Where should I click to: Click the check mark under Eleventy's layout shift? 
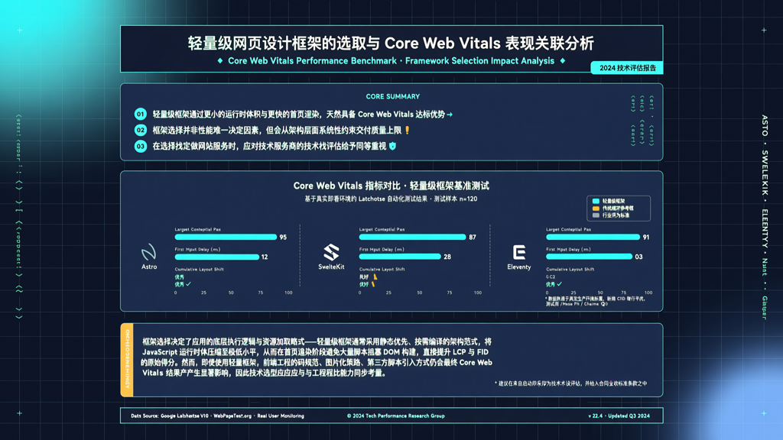pyautogui.click(x=559, y=284)
